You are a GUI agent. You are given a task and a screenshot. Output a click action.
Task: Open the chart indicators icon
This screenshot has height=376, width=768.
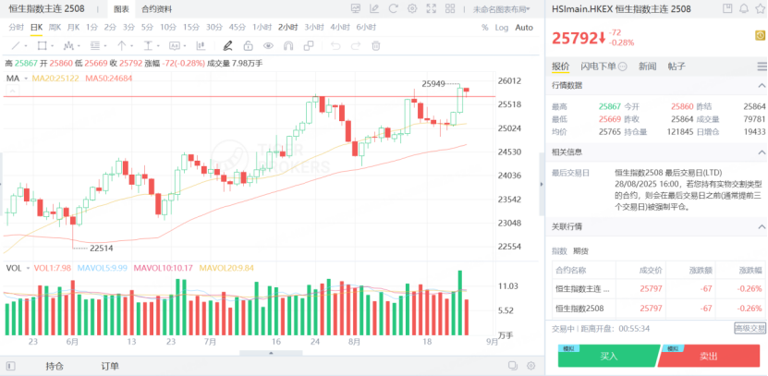pyautogui.click(x=201, y=46)
